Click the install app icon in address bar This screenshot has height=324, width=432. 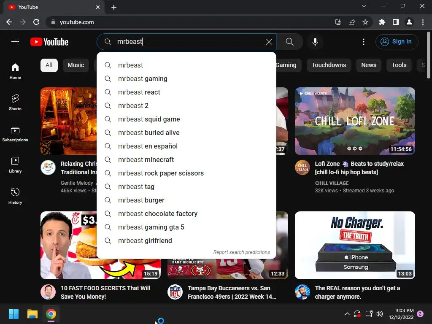click(x=338, y=22)
